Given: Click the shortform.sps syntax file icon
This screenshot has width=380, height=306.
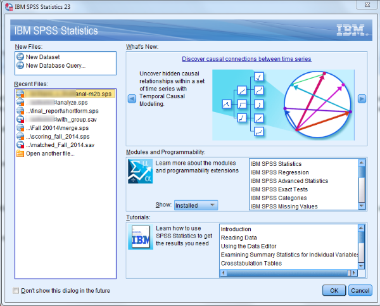Looking at the screenshot, I should 20,111.
